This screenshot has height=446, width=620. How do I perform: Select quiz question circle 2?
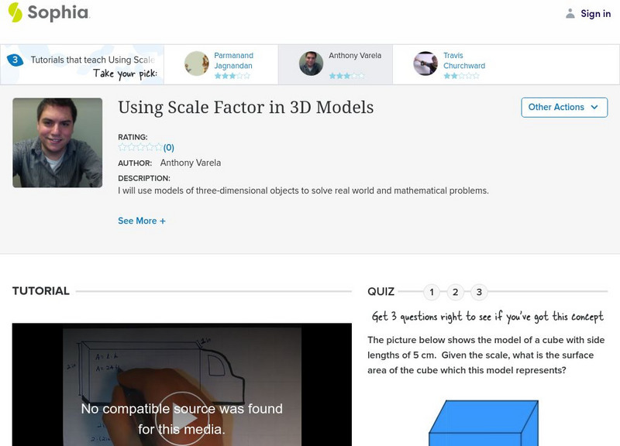click(456, 293)
